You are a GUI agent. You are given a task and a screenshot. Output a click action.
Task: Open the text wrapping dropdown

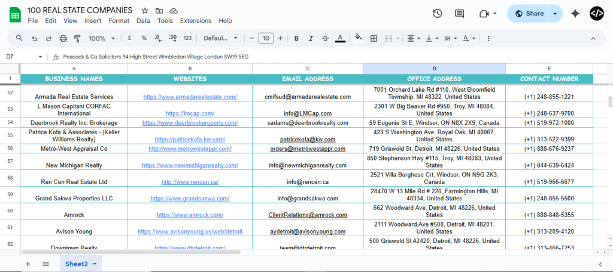click(450, 38)
